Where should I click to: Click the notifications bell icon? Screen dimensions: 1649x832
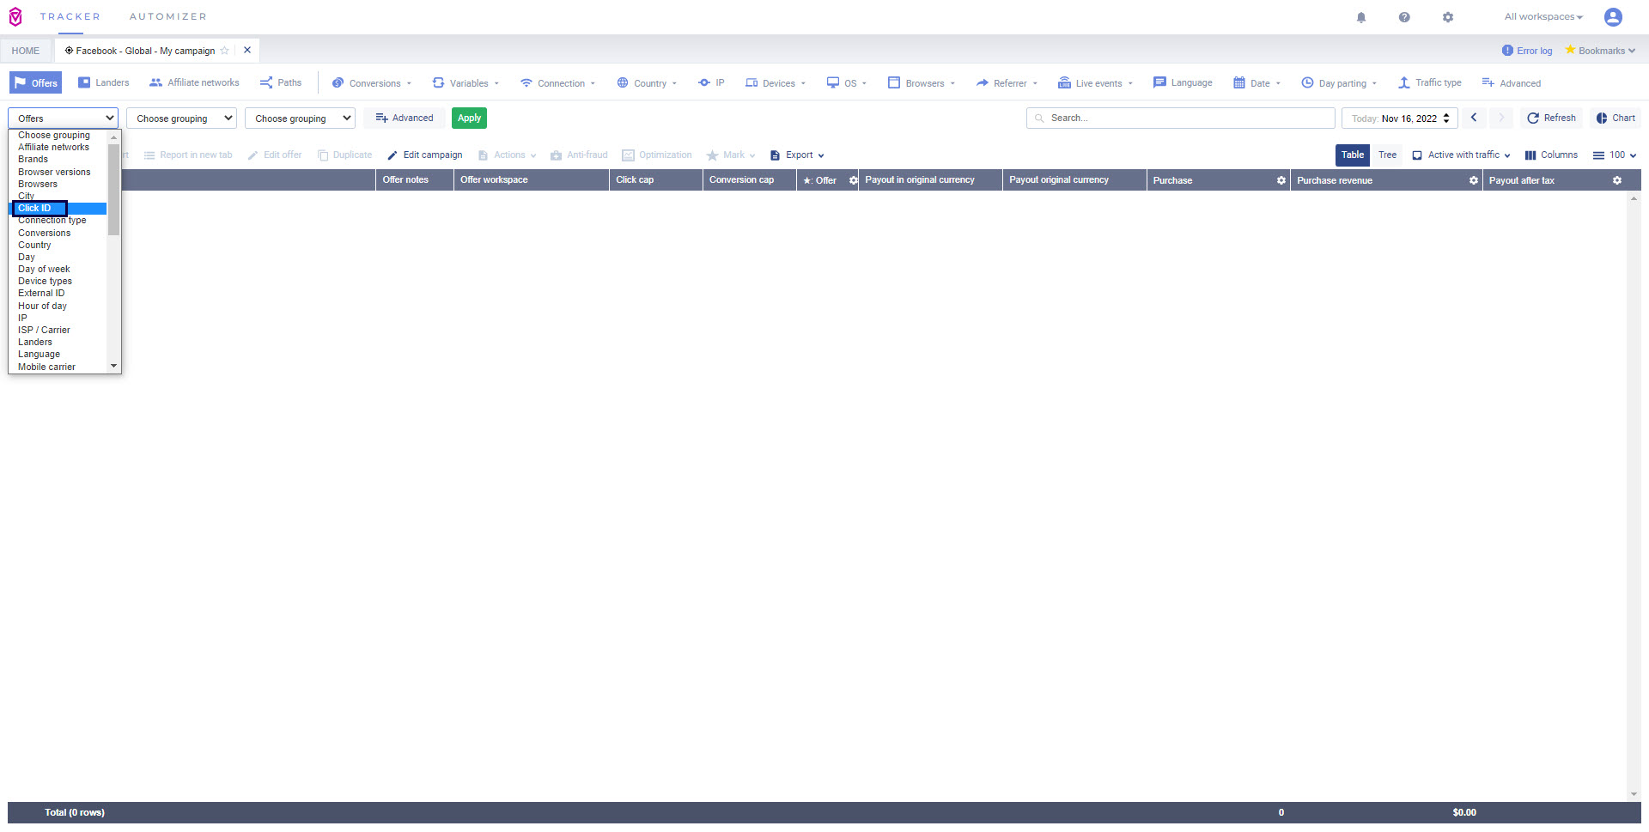tap(1361, 17)
